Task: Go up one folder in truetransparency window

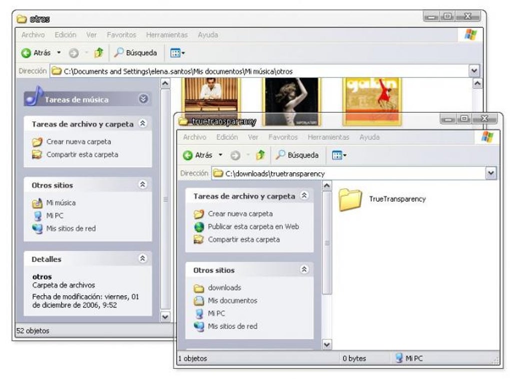Action: (260, 155)
